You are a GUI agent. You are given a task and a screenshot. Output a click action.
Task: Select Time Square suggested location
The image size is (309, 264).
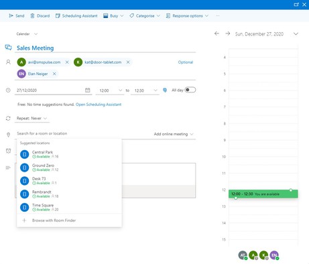(x=69, y=207)
